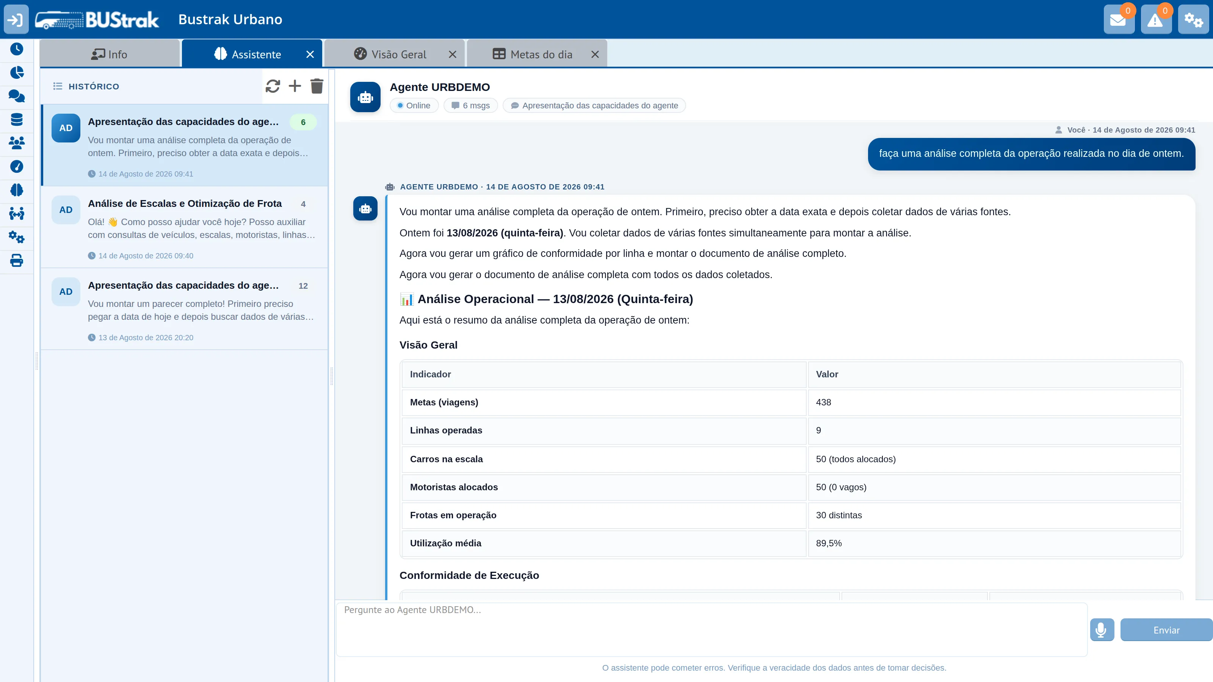This screenshot has width=1213, height=682.
Task: Open the gauge dial icon in the sidebar
Action: pyautogui.click(x=16, y=166)
